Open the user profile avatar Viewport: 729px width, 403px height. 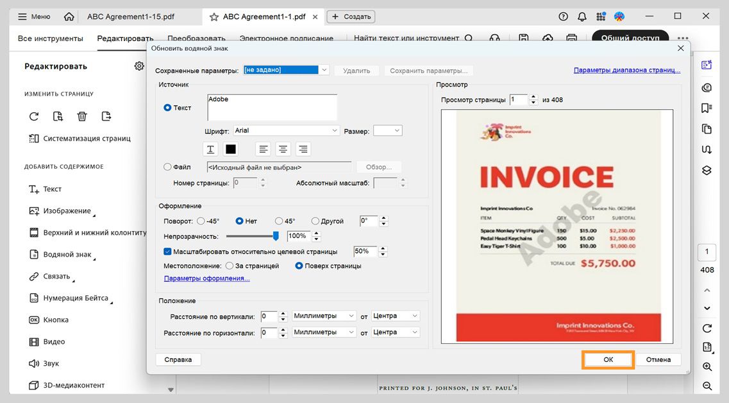[x=619, y=17]
